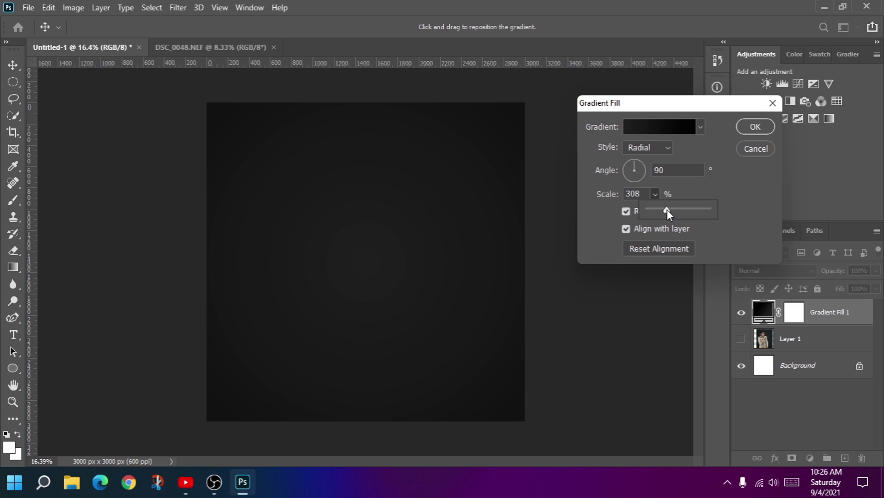Screen dimensions: 884x498
Task: Open the History panel icon
Action: pyautogui.click(x=717, y=60)
